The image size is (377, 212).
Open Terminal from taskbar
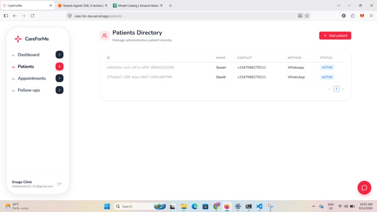[249, 206]
